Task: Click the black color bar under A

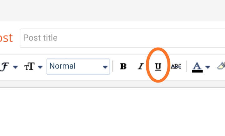Action: click(197, 71)
